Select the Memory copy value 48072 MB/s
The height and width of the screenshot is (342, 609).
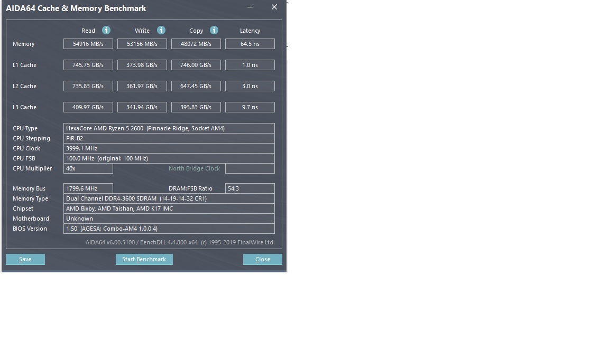pos(196,44)
